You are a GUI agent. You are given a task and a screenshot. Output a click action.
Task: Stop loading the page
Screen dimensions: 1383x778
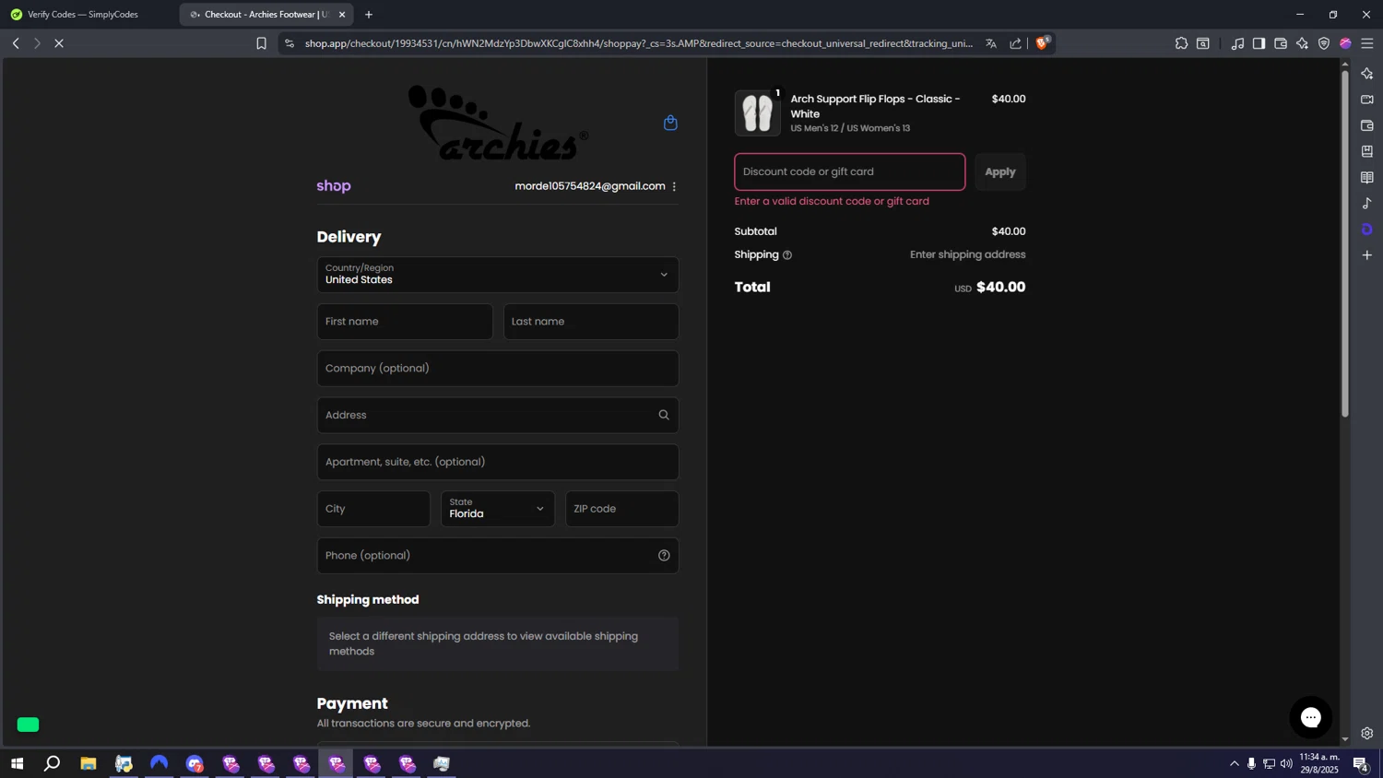coord(58,43)
